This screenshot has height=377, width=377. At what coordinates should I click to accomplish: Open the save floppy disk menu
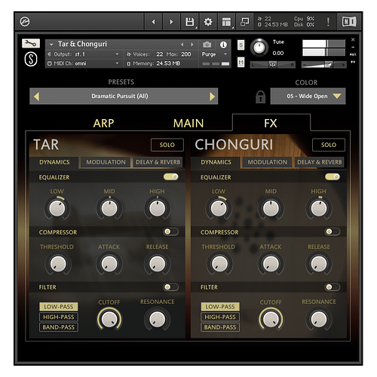point(190,22)
